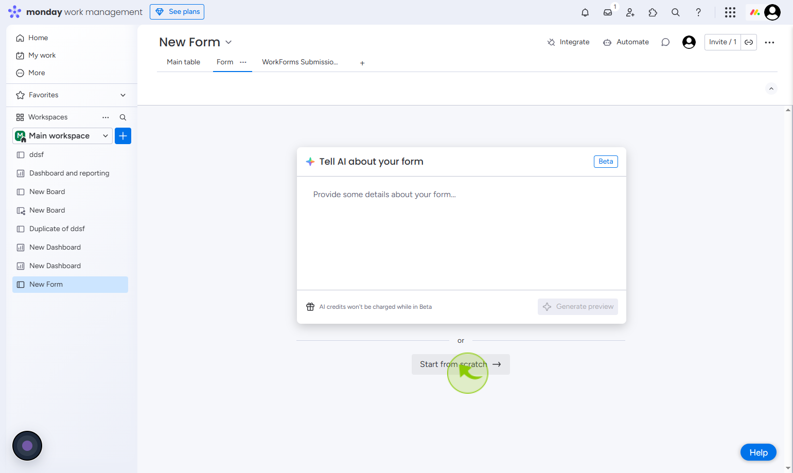793x473 pixels.
Task: Click Integrate button
Action: 568,42
